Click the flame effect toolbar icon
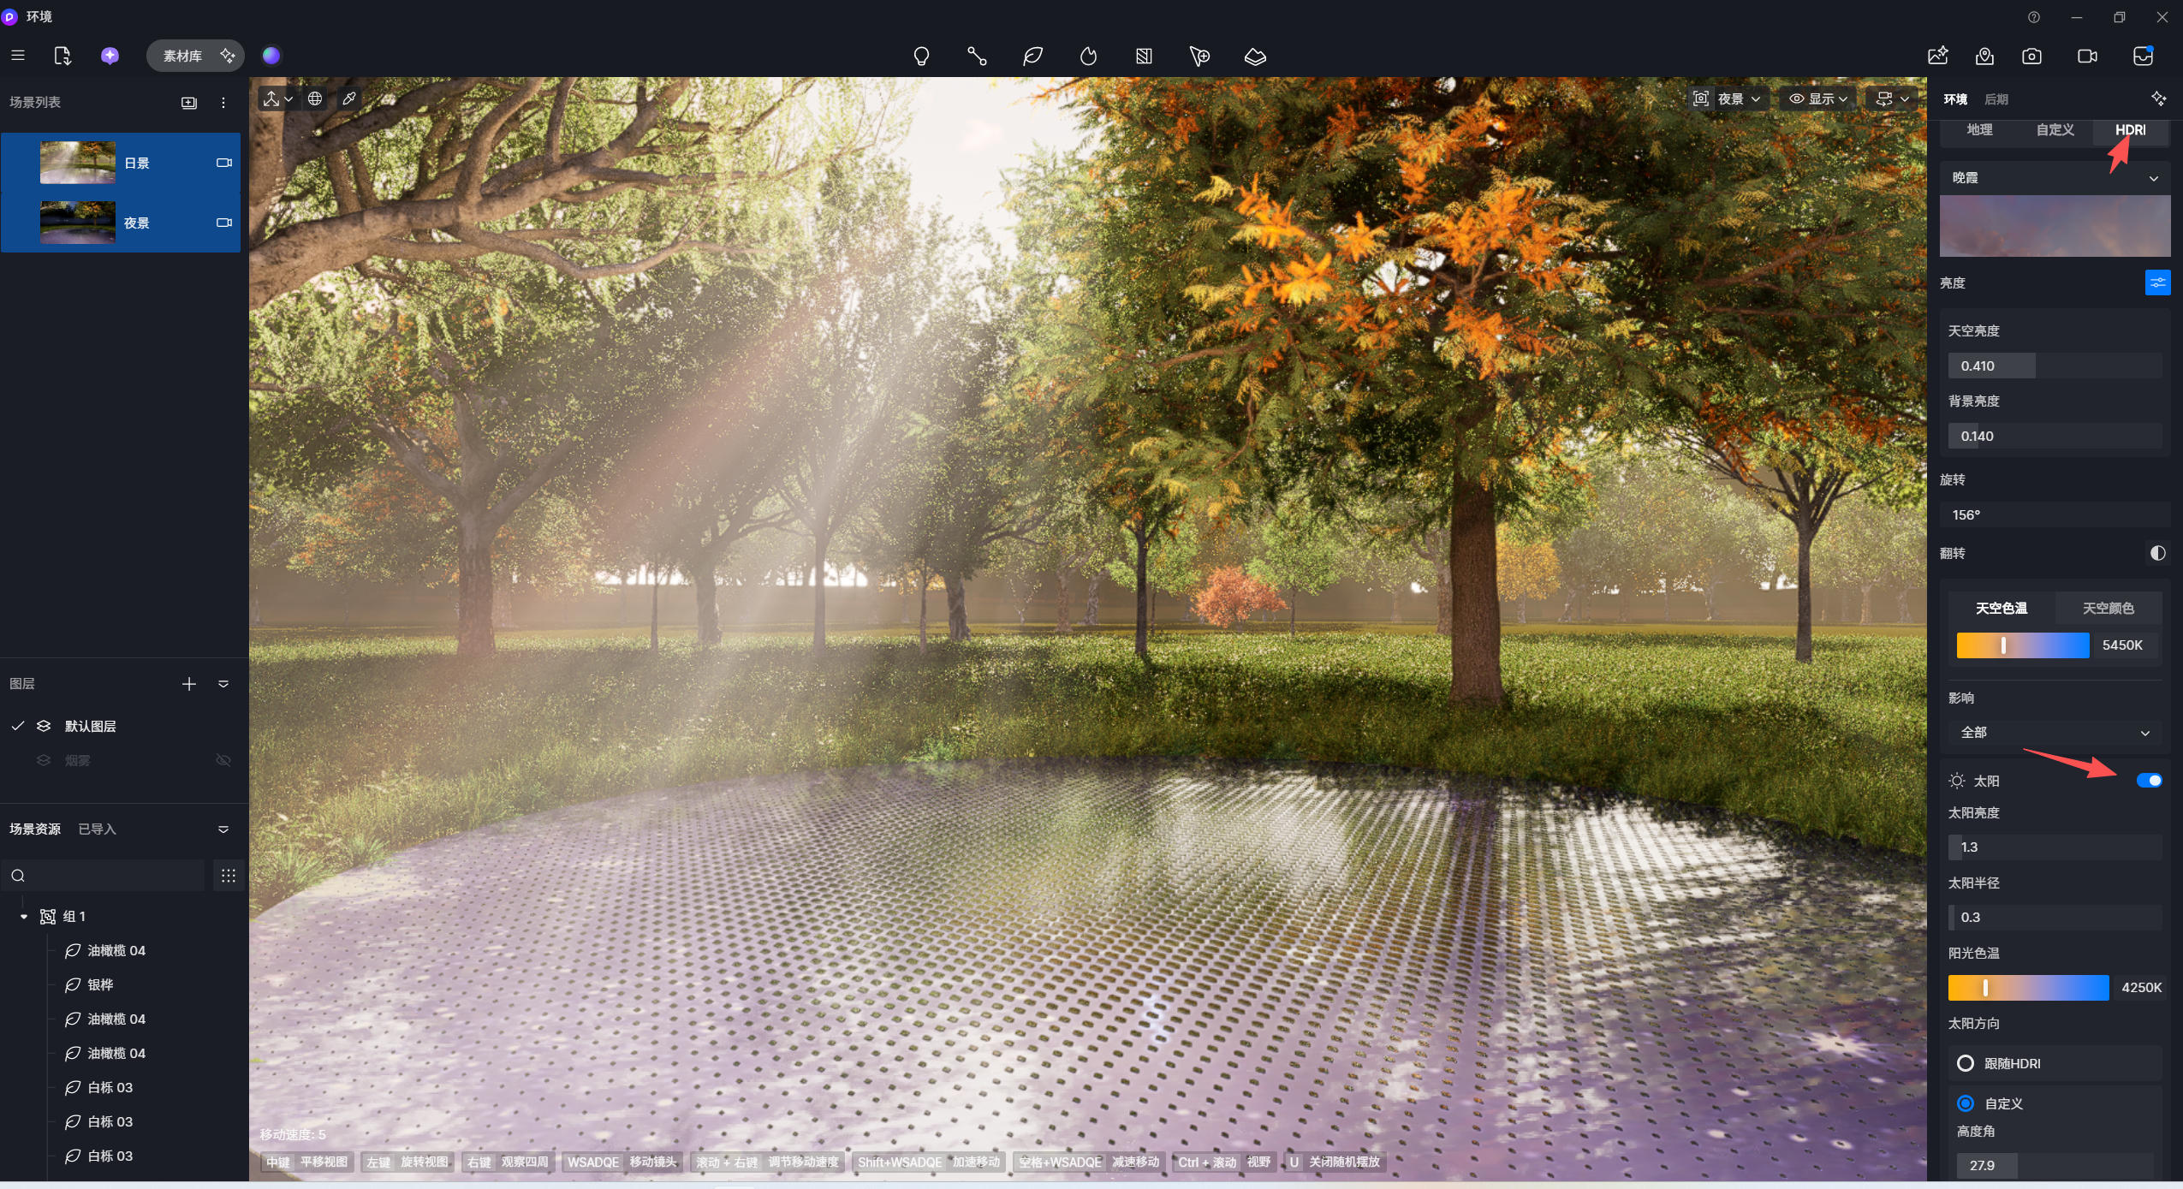 click(1088, 56)
